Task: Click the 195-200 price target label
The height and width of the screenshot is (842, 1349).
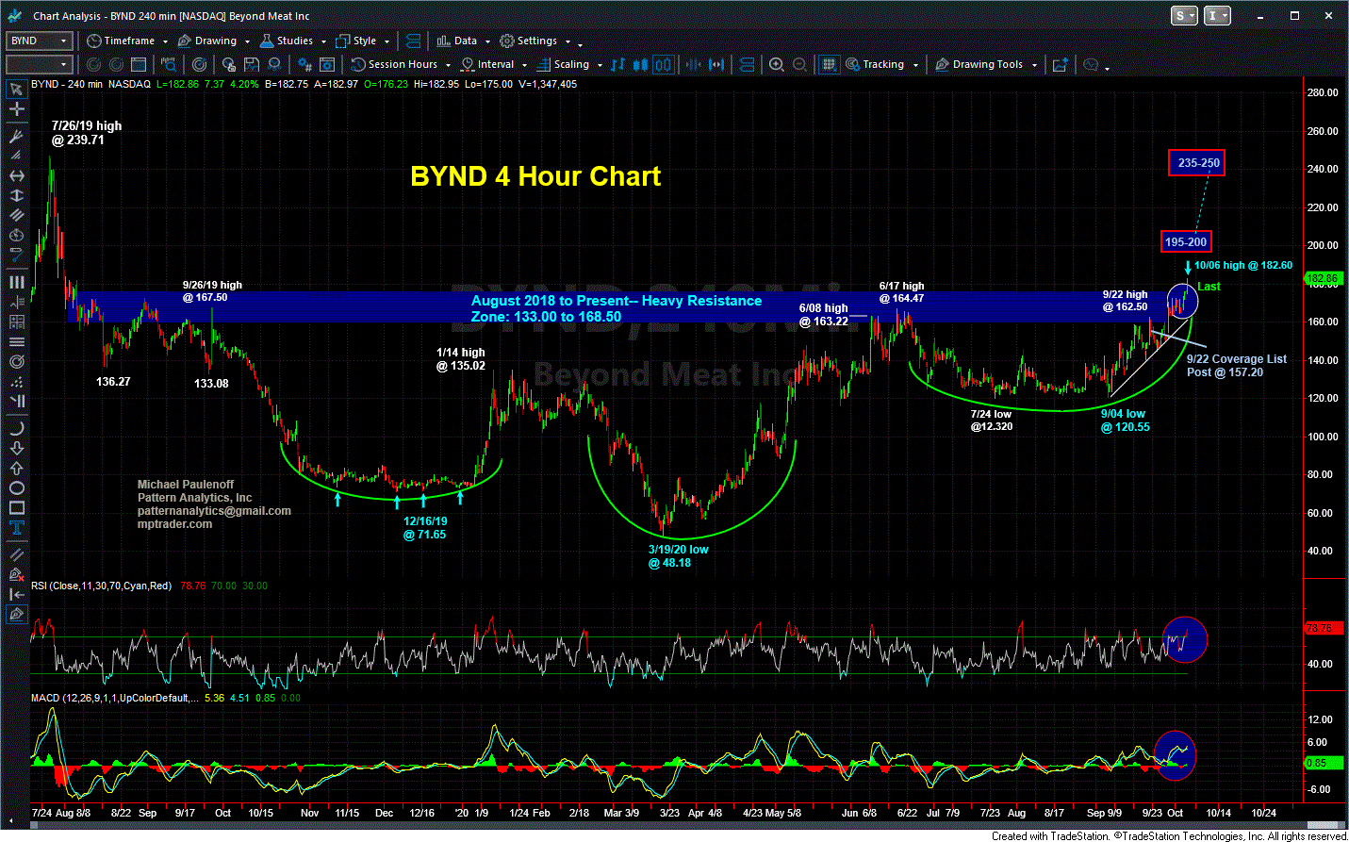Action: [x=1185, y=241]
